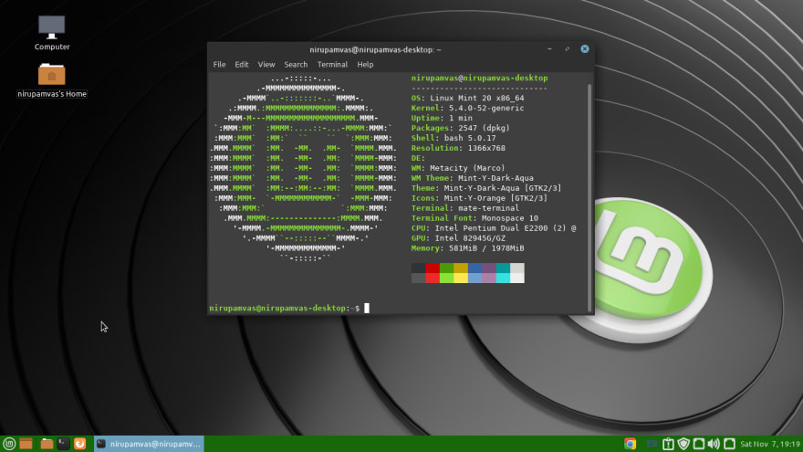The width and height of the screenshot is (803, 452).
Task: Click the cyan color block in terminal
Action: (503, 278)
